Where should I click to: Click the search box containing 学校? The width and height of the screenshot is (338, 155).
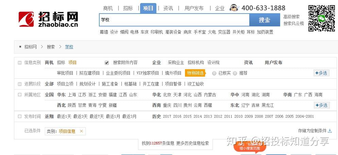tap(174, 20)
